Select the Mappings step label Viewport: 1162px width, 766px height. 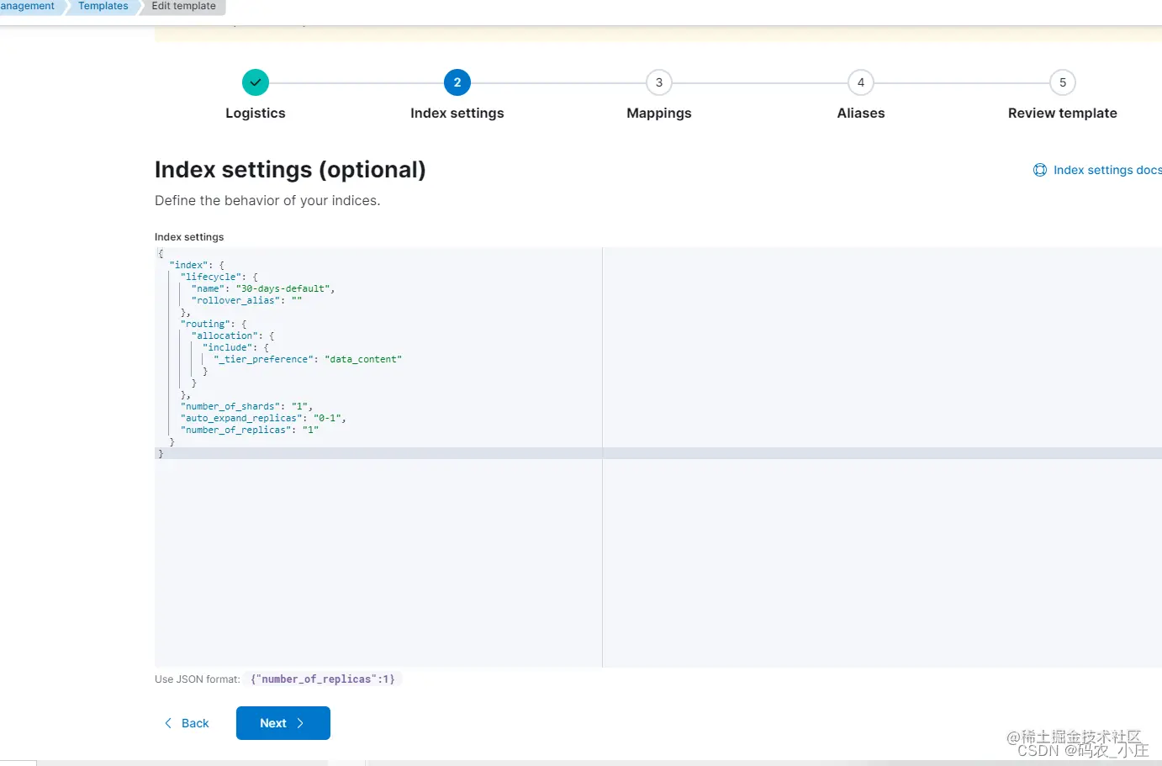[x=659, y=114]
